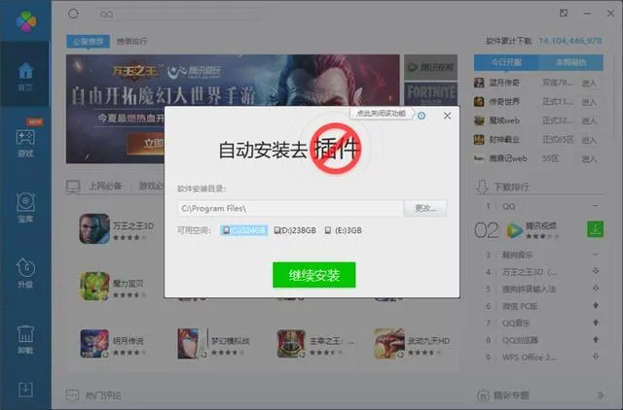Select rank 8 QQ浏览器 in download ranking
623x410 pixels.
520,340
